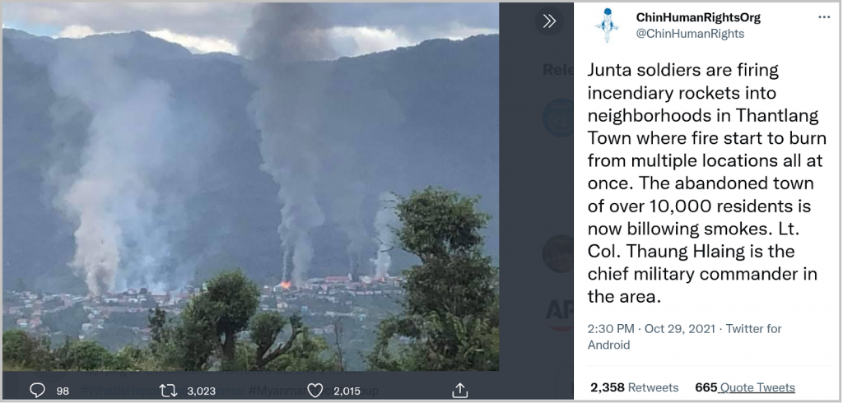The image size is (843, 403).
Task: View the 665 Quote Tweets list
Action: [x=744, y=387]
